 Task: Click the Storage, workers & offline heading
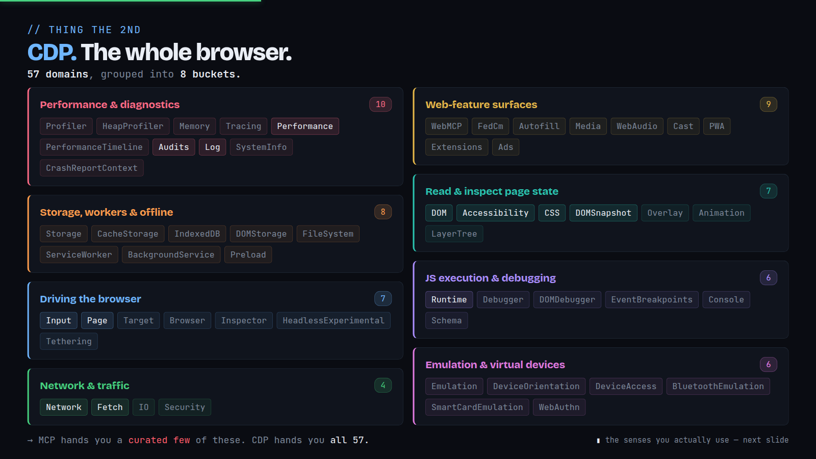tap(107, 212)
